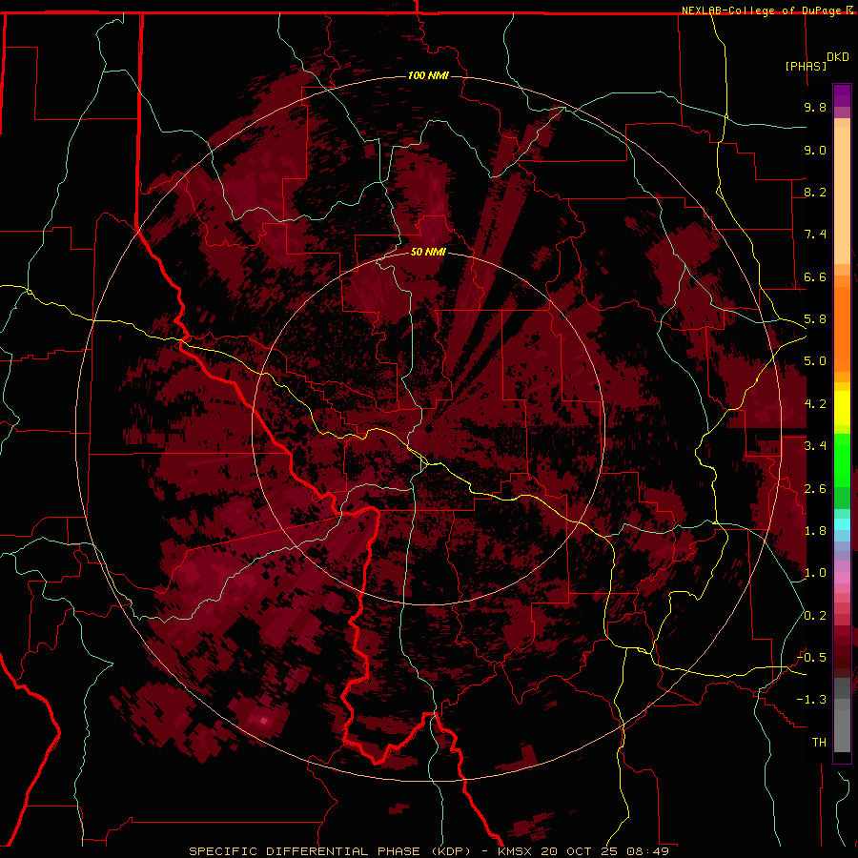Click the -0.5 scale value
Viewport: 858px width, 858px height.
click(x=811, y=658)
